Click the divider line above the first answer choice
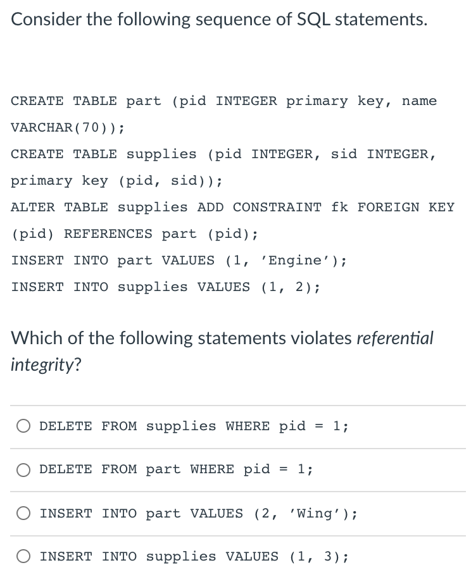This screenshot has width=471, height=577. pos(235,406)
